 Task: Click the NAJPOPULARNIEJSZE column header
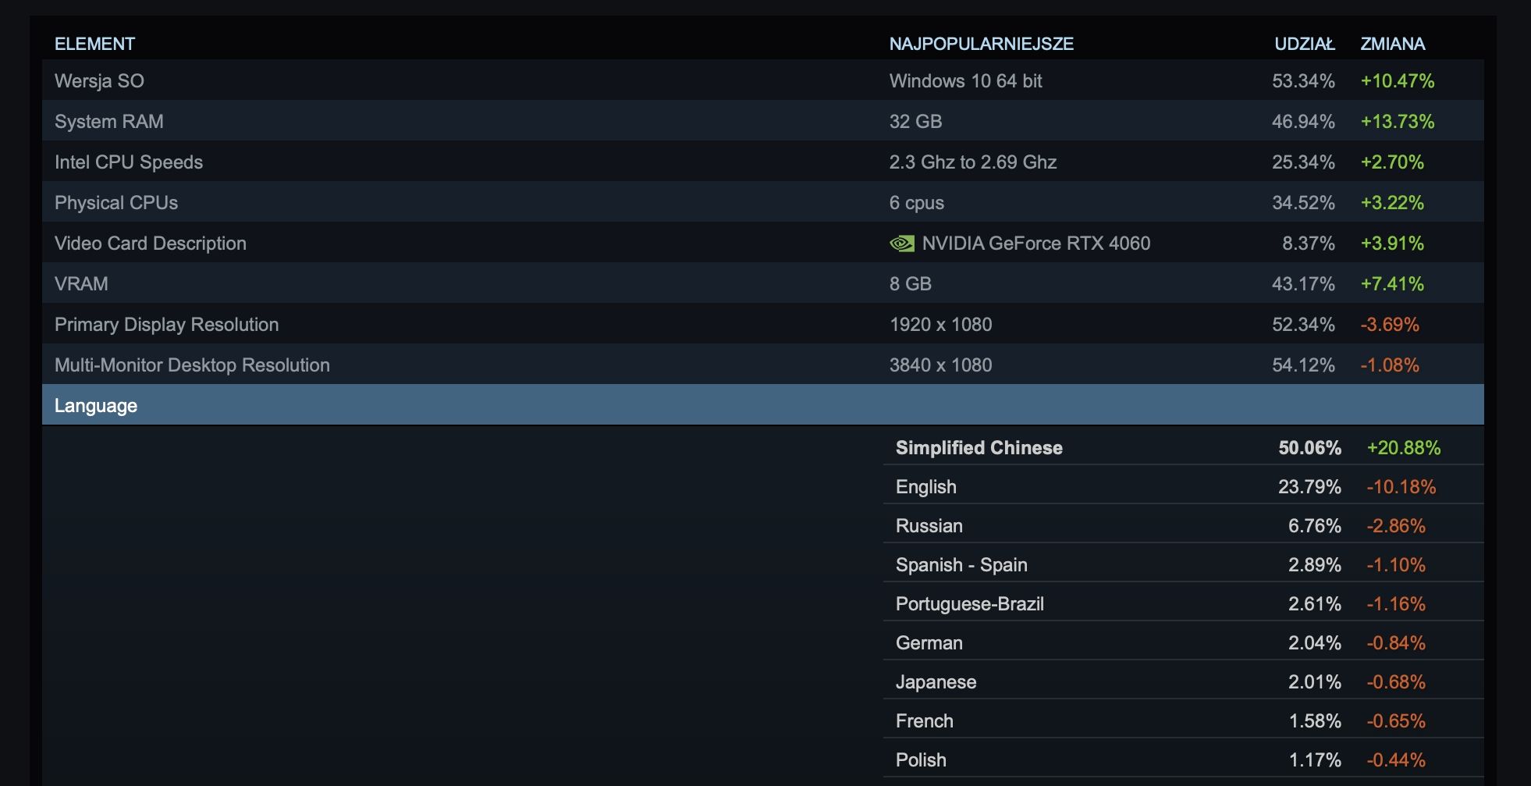pos(981,44)
